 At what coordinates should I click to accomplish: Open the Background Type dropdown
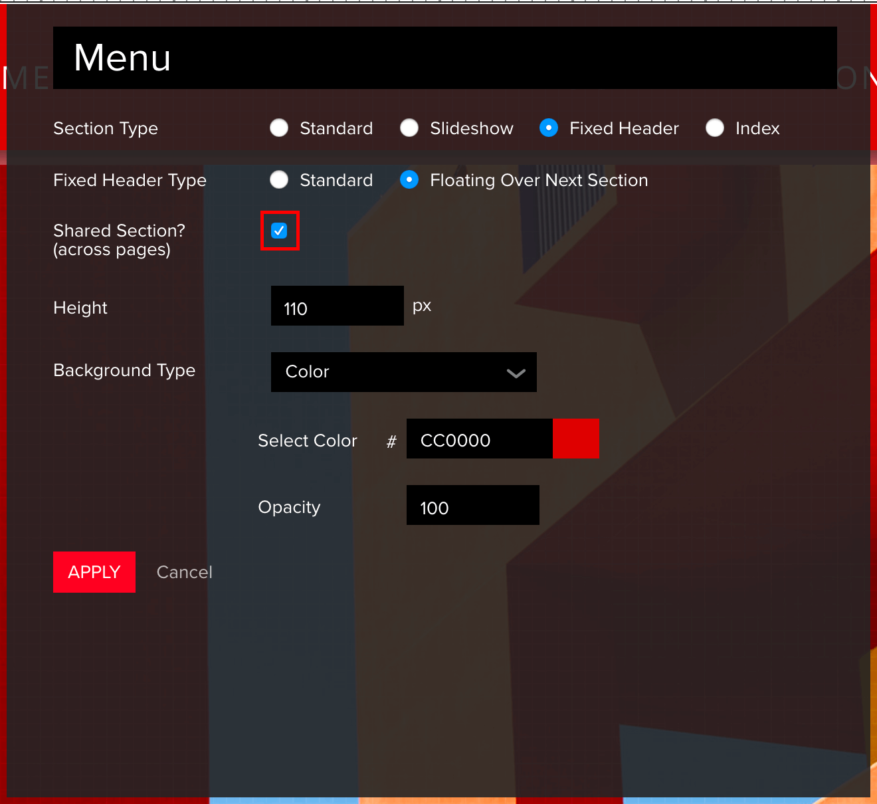point(403,372)
